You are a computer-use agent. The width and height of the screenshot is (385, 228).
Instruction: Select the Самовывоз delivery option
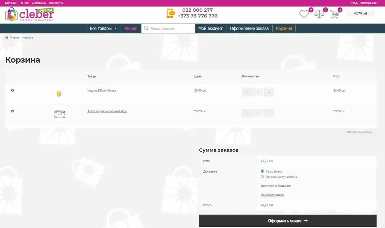click(262, 171)
